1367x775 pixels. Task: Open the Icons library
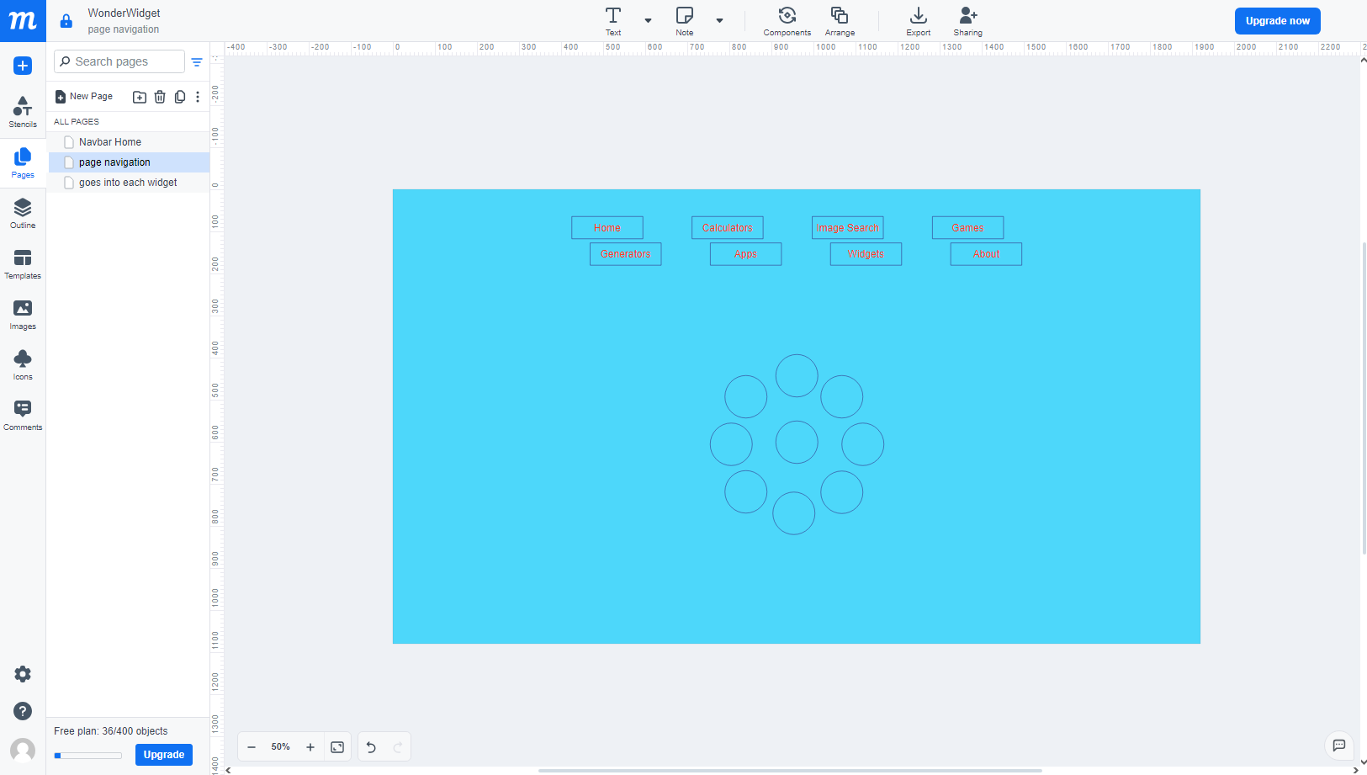[x=23, y=364]
